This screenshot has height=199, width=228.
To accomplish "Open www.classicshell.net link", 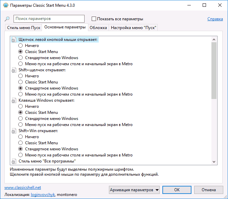I will point(23,188).
